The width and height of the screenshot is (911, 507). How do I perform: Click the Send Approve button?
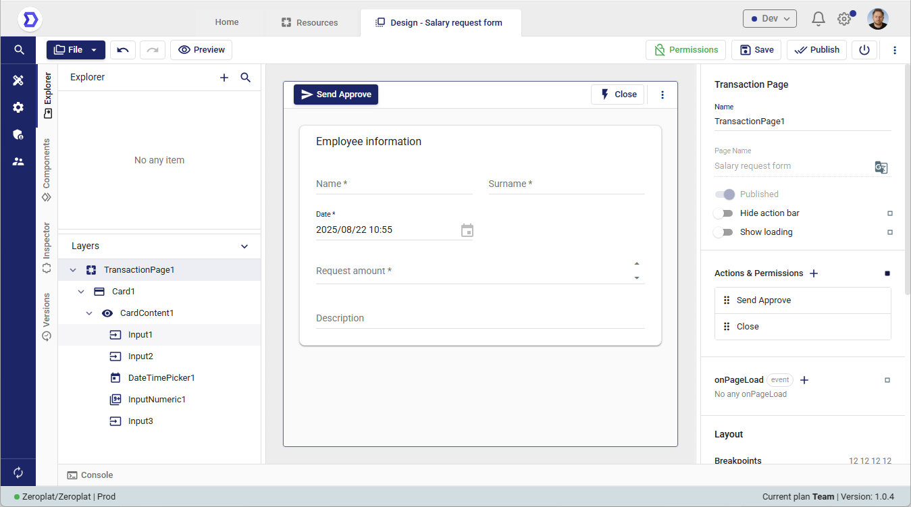(336, 95)
